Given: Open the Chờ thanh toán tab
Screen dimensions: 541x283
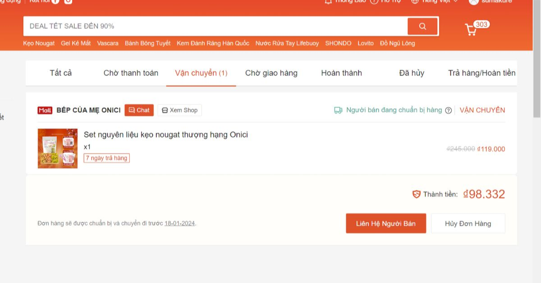Looking at the screenshot, I should [x=131, y=73].
